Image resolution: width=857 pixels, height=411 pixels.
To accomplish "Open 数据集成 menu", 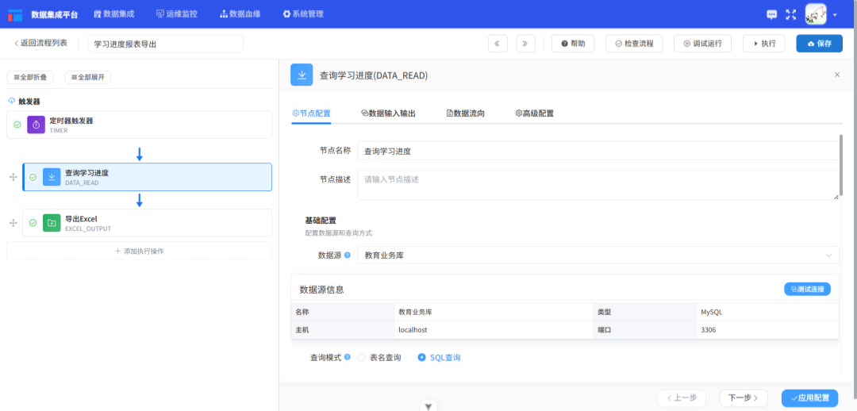I will pyautogui.click(x=114, y=14).
